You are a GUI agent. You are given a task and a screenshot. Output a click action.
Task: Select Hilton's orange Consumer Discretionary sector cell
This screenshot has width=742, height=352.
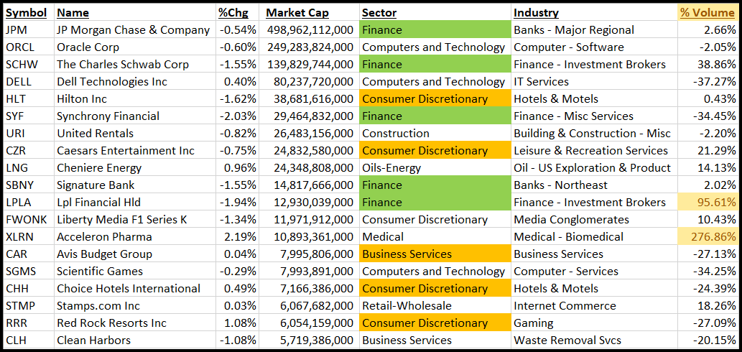coord(435,99)
